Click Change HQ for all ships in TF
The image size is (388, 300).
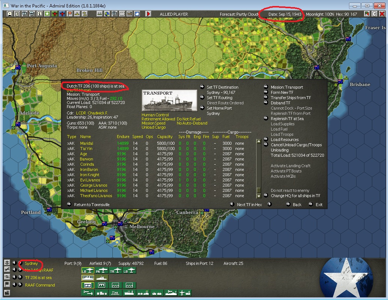[x=295, y=196]
